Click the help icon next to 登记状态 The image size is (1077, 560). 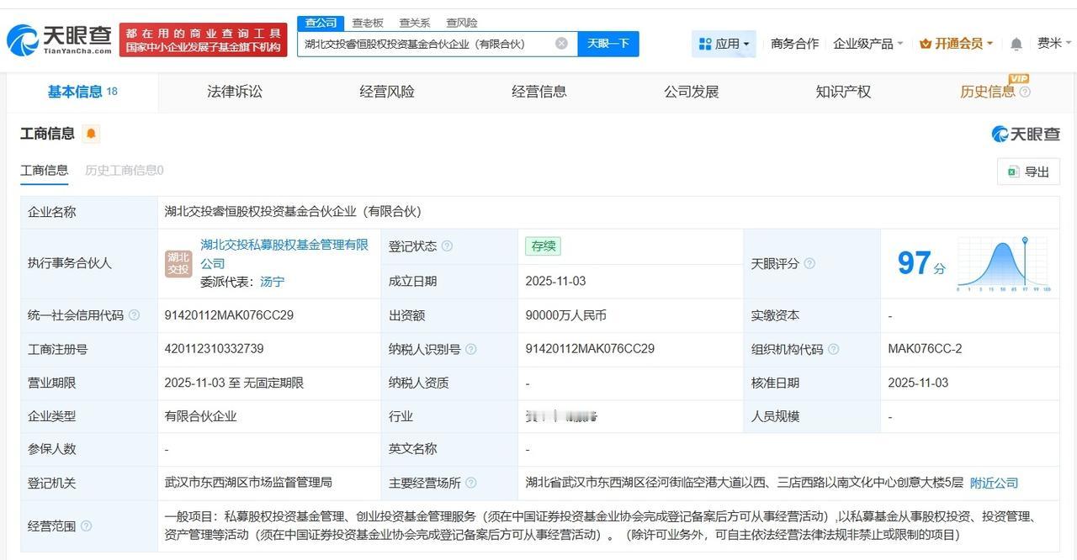pos(447,246)
